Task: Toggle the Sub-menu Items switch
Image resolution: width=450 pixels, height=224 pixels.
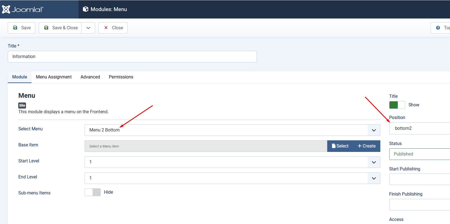Action: (x=93, y=192)
